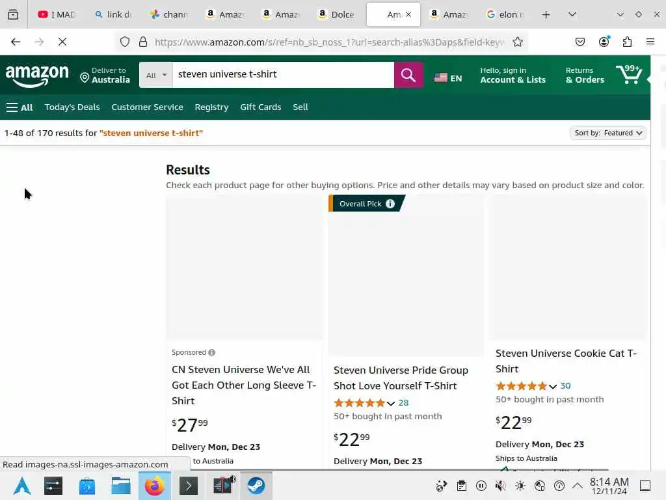Open the Pocket save icon
This screenshot has width=666, height=500.
tap(579, 42)
